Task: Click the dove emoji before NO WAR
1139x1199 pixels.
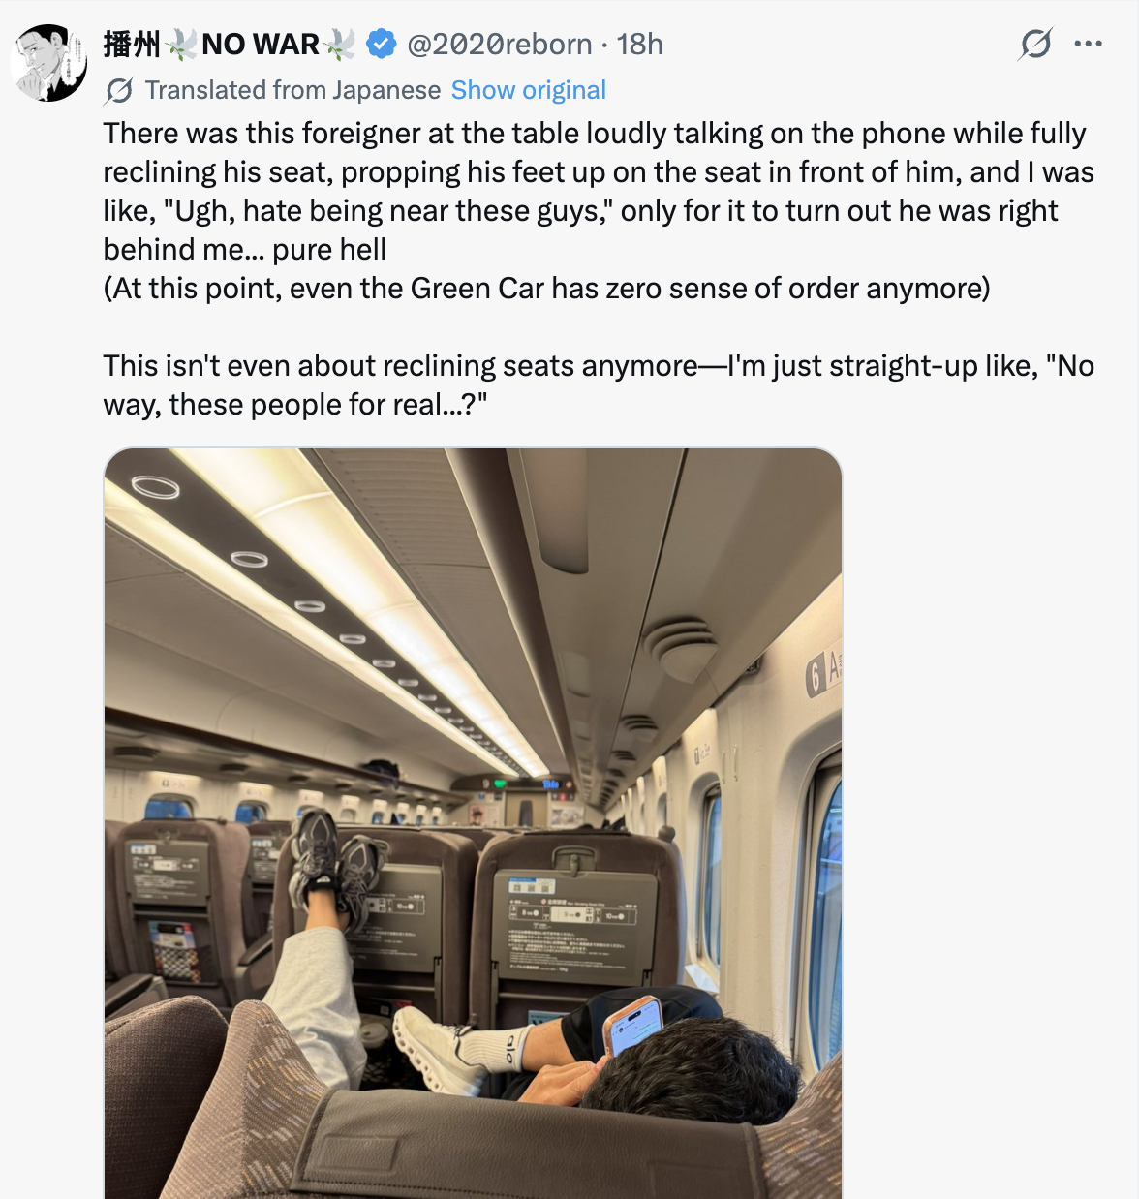Action: pos(181,44)
